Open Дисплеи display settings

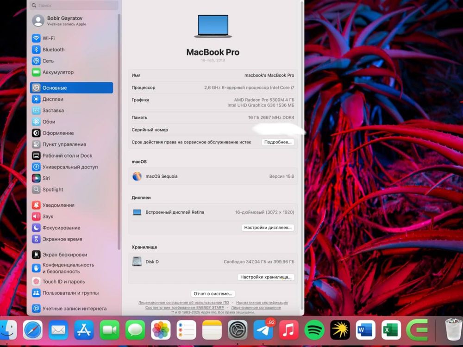click(71, 99)
